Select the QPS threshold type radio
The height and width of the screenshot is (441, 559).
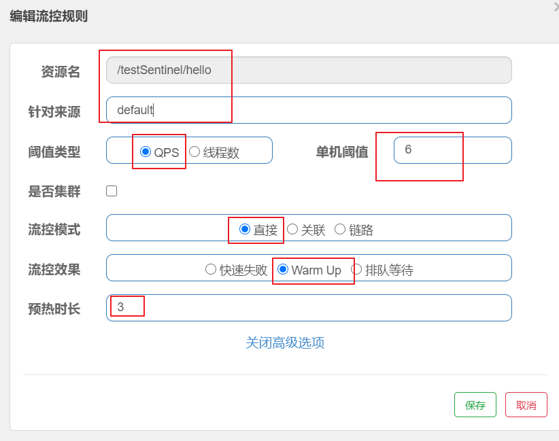click(x=146, y=152)
